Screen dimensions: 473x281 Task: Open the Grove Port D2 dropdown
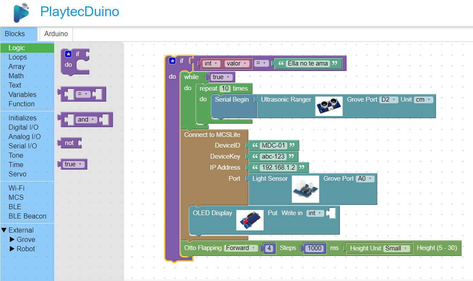[389, 99]
